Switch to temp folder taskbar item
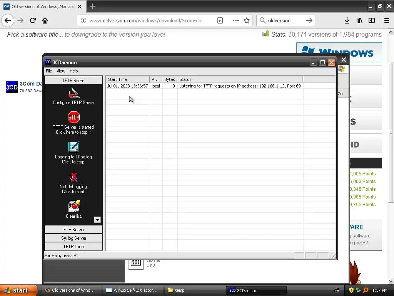The width and height of the screenshot is (394, 296). tap(194, 290)
